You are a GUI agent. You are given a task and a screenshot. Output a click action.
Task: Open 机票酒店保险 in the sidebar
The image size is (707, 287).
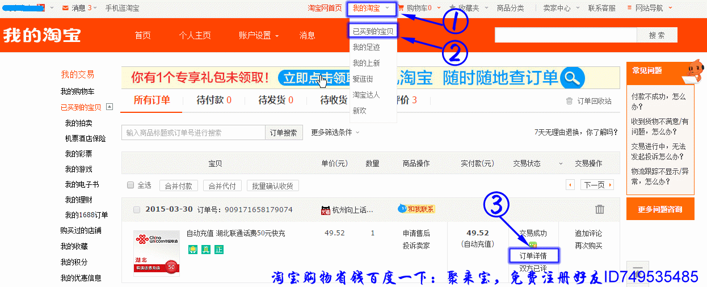[85, 138]
